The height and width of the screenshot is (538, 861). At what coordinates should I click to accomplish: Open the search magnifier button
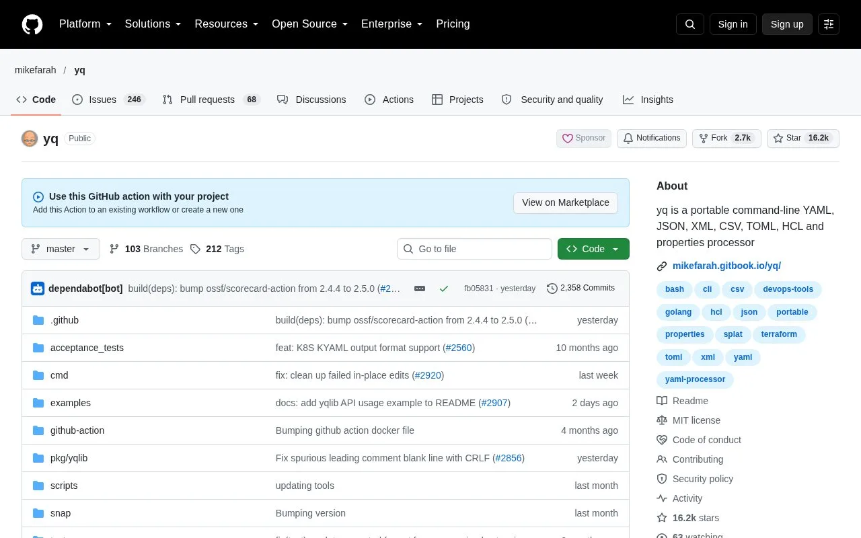point(690,24)
